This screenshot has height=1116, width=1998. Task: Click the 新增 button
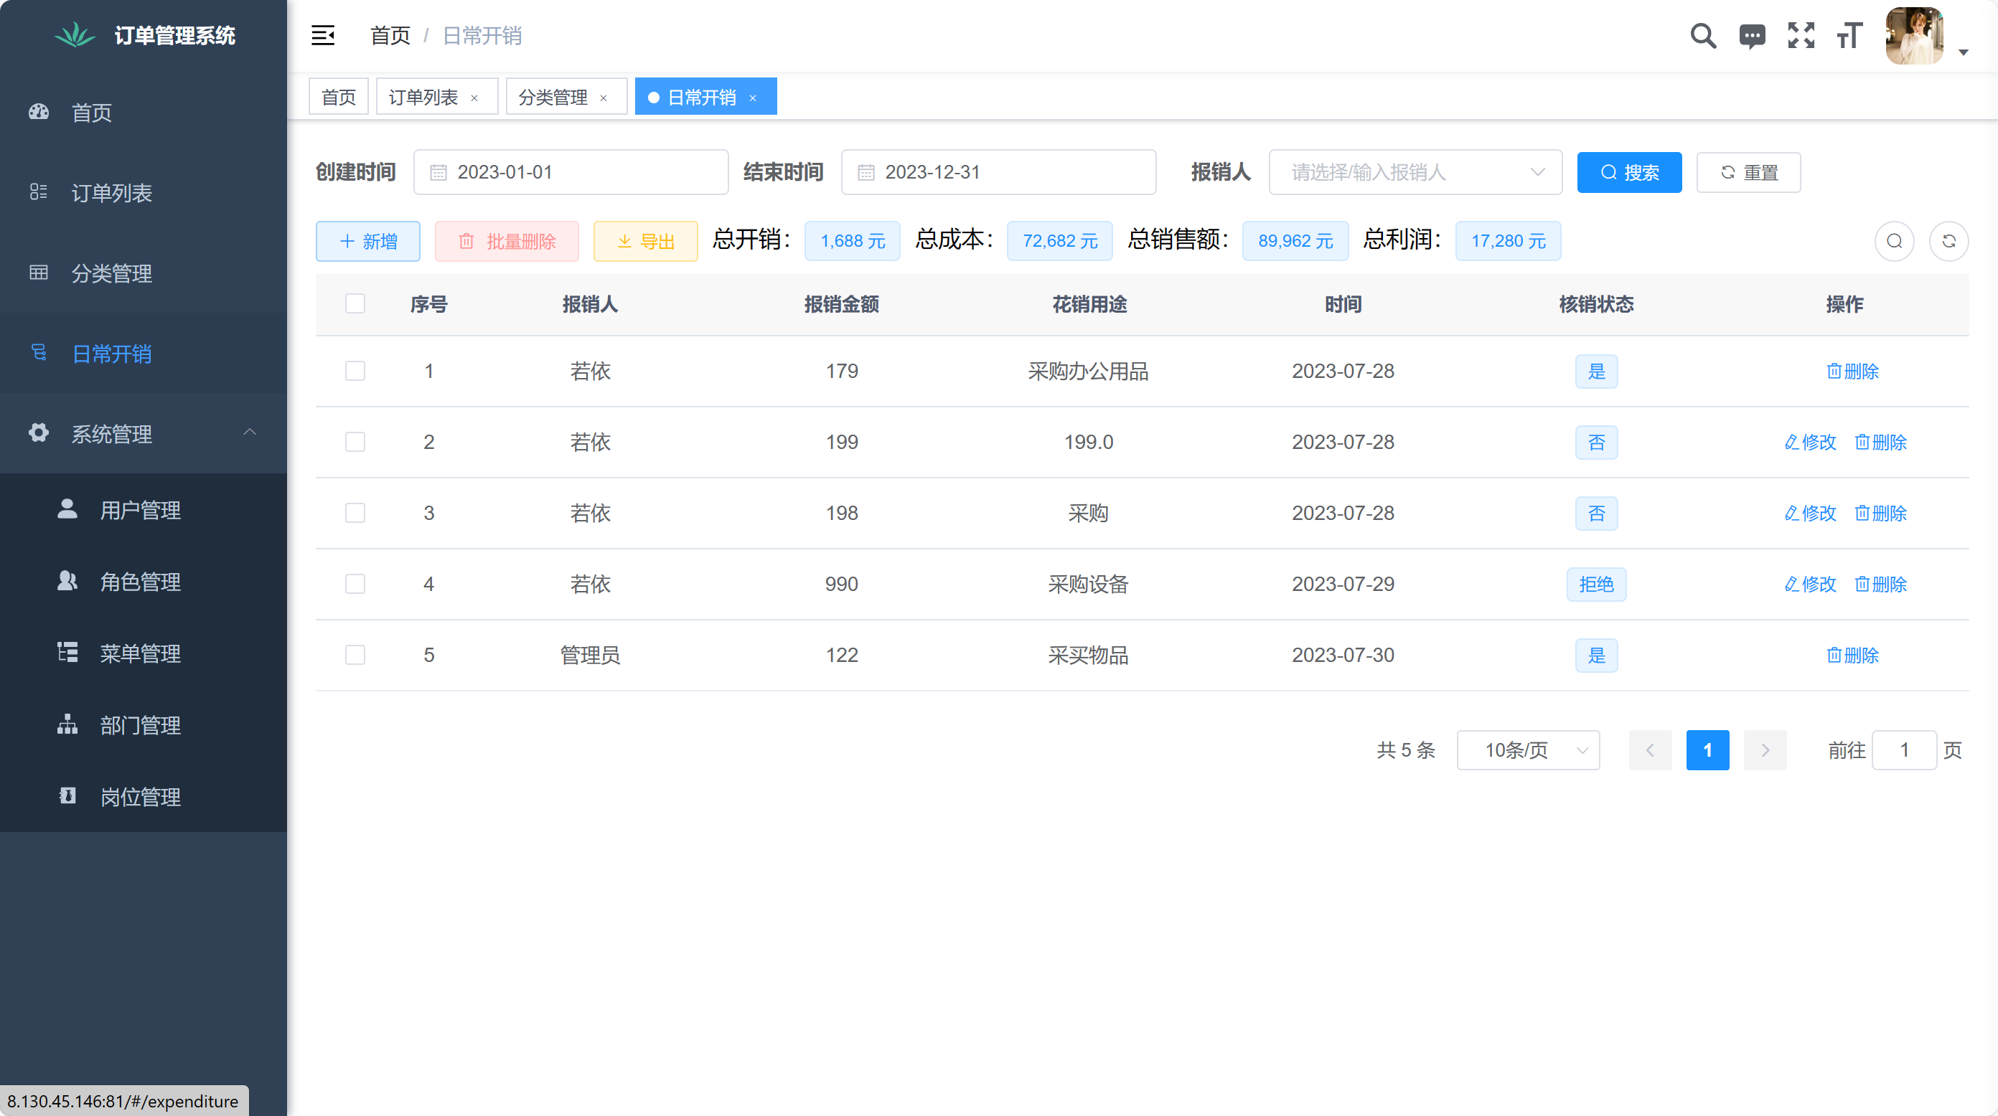(368, 241)
